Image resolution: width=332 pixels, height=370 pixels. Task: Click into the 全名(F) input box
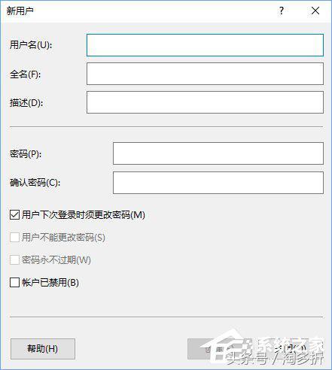[205, 74]
